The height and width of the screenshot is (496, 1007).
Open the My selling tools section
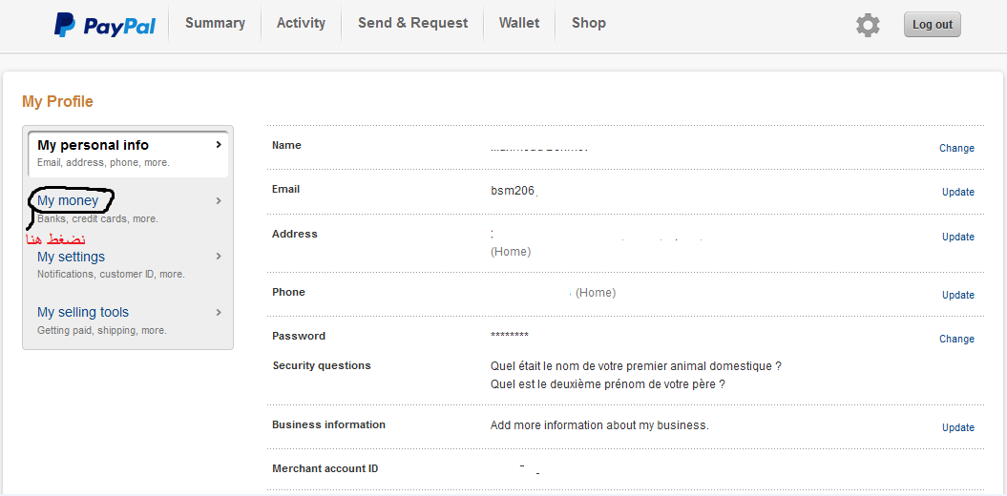click(83, 313)
